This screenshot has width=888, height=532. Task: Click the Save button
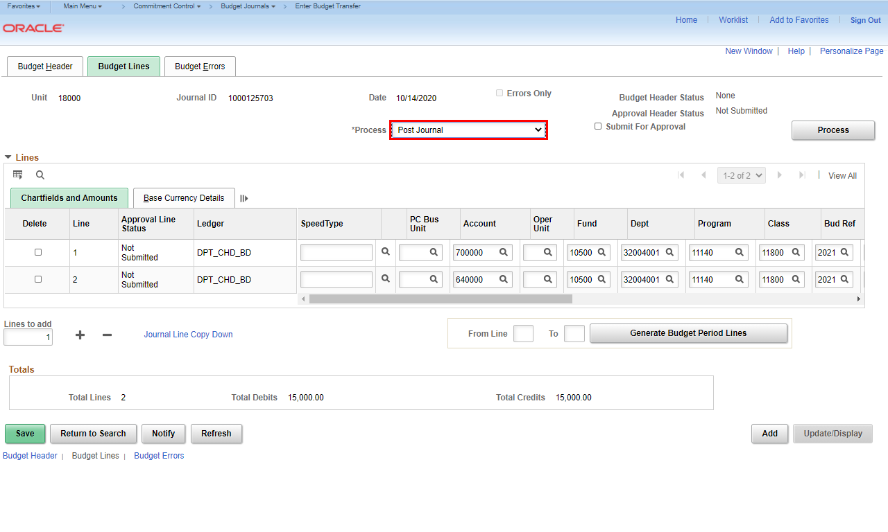25,434
